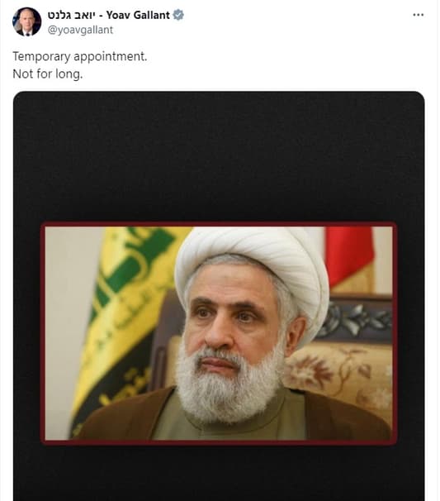The image size is (440, 501).
Task: Click the black area below the photo
Action: click(219, 473)
